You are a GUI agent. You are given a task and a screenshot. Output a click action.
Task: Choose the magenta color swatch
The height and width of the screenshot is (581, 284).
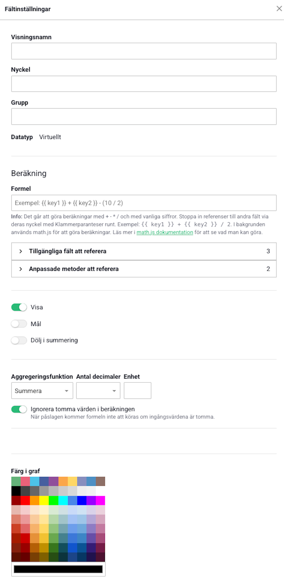coord(100,500)
